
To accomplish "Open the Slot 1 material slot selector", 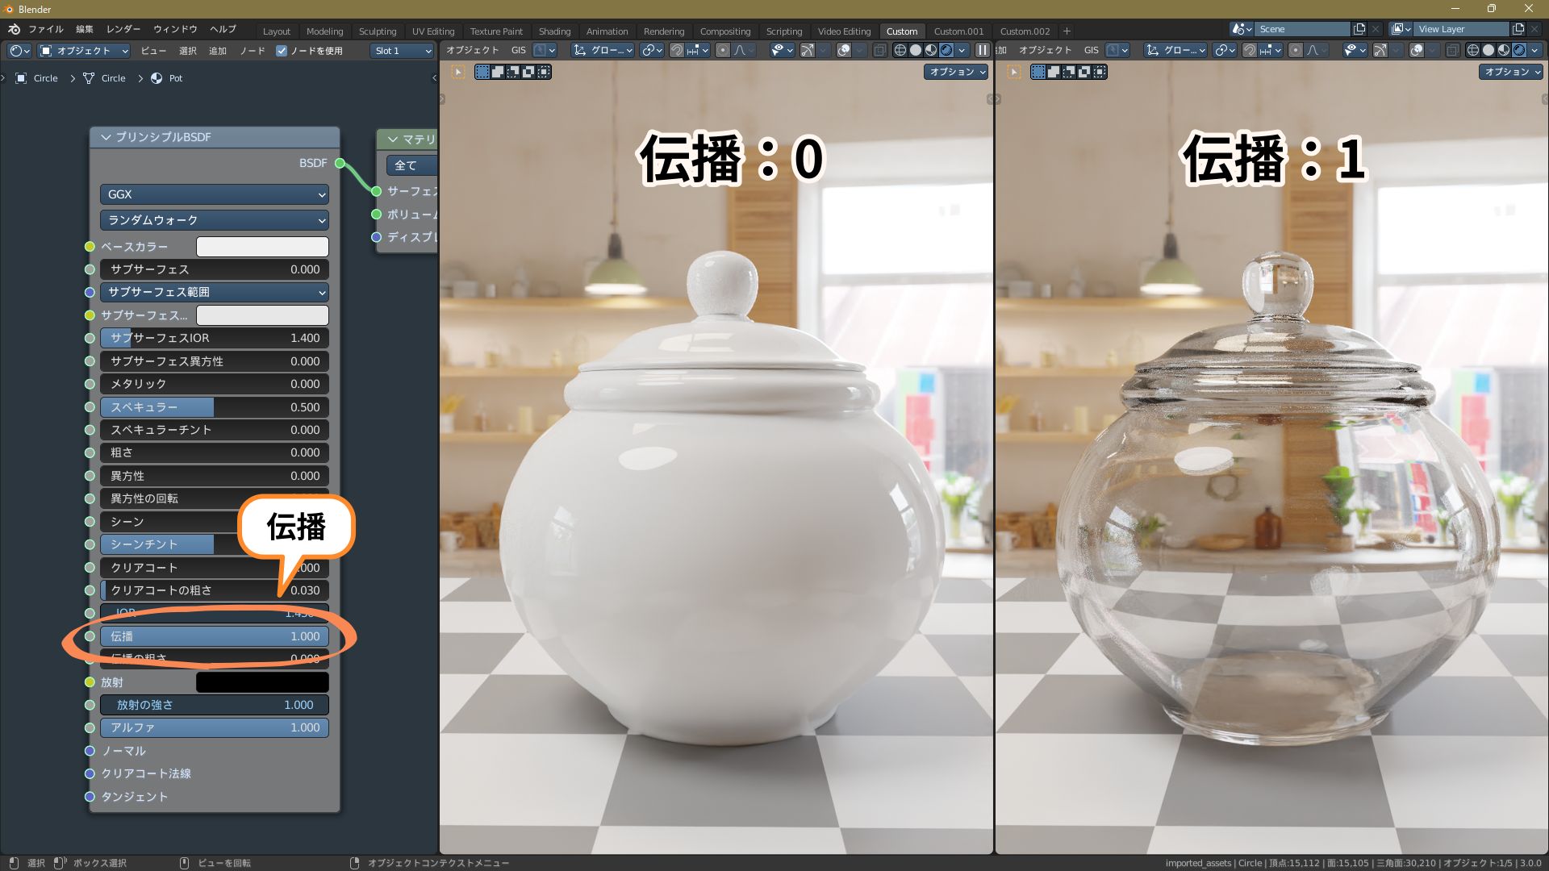I will tap(403, 51).
